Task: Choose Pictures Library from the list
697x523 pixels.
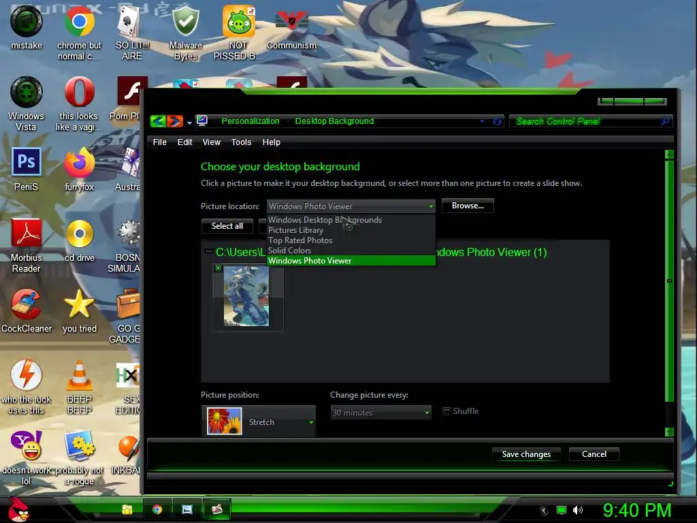Action: [x=351, y=230]
